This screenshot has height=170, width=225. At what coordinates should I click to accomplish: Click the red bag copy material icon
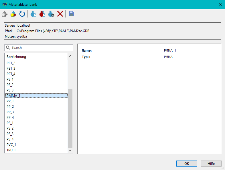coord(42,14)
